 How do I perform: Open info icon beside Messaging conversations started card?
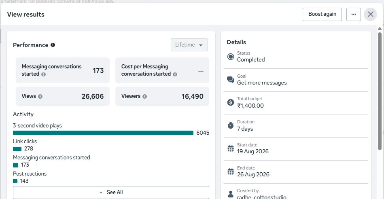tap(43, 74)
